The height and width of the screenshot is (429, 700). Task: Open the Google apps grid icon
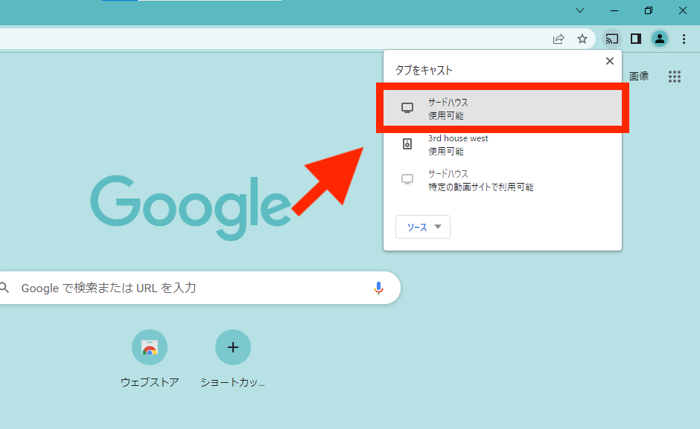[x=675, y=77]
